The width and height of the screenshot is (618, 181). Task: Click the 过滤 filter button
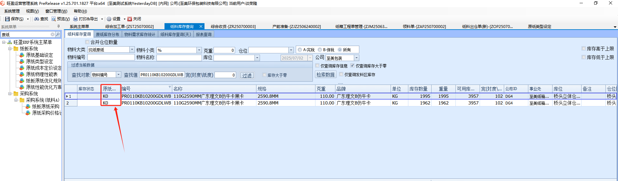(x=247, y=75)
